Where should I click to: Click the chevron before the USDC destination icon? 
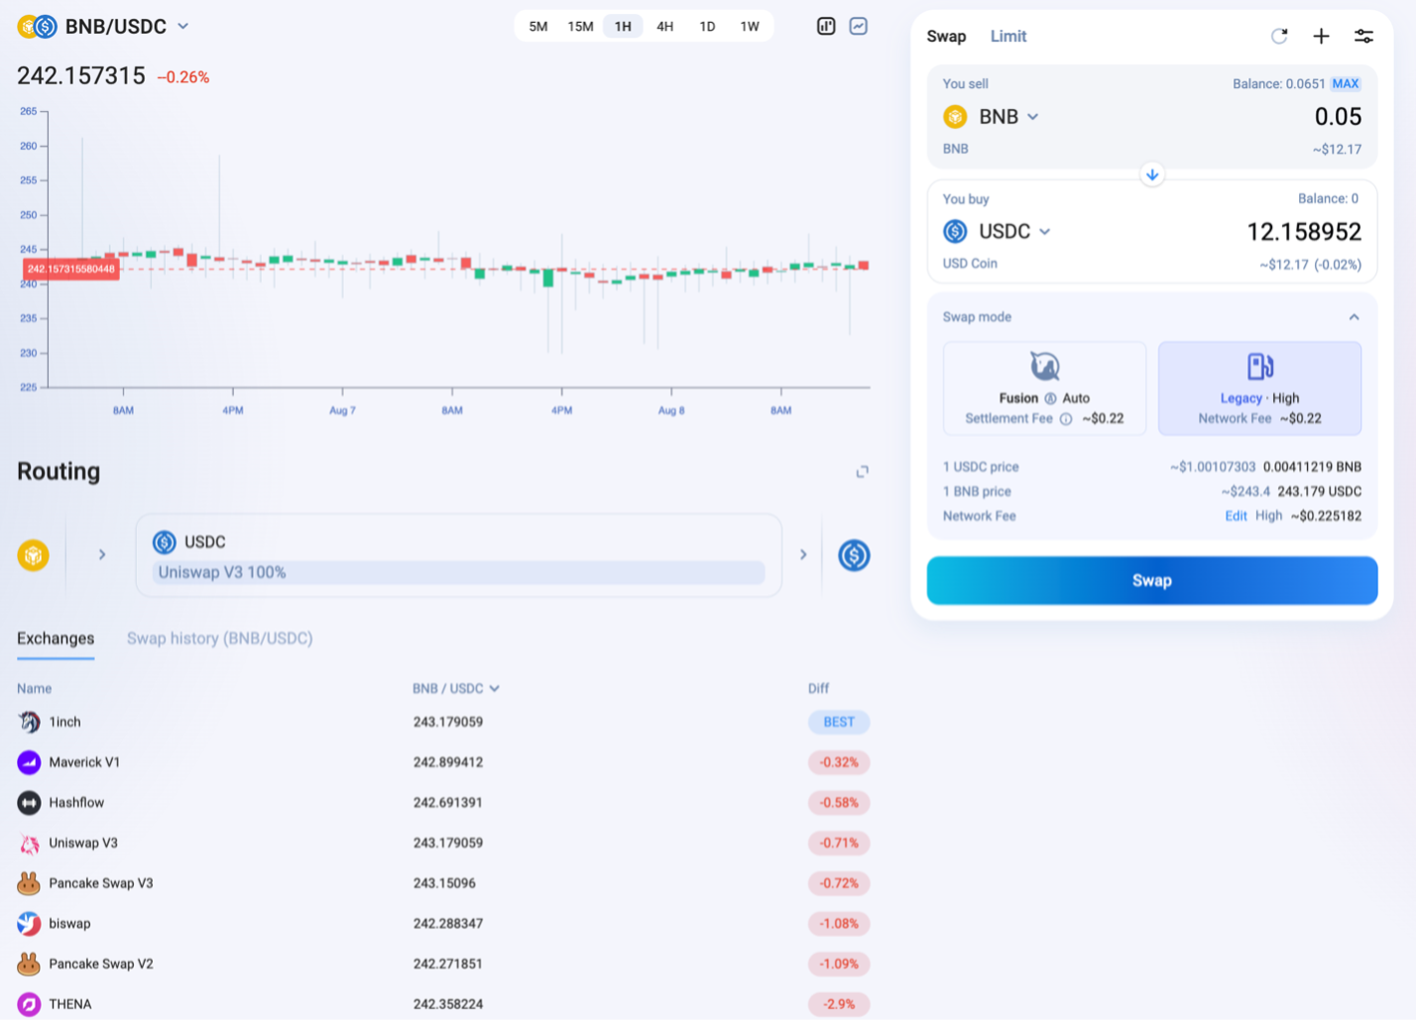click(x=803, y=555)
